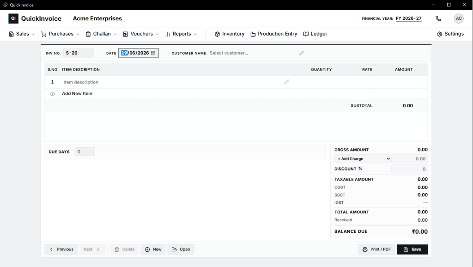Image resolution: width=473 pixels, height=267 pixels.
Task: Expand the Reports menu chevron
Action: (195, 34)
